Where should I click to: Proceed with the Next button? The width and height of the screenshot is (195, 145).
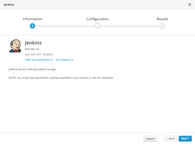[185, 139]
